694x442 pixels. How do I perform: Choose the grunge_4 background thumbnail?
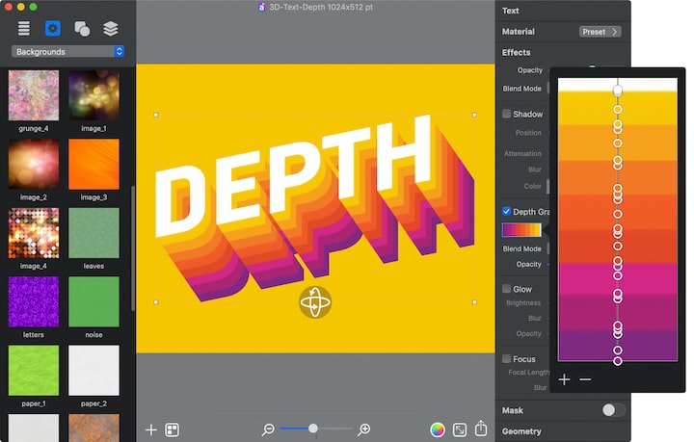point(34,95)
